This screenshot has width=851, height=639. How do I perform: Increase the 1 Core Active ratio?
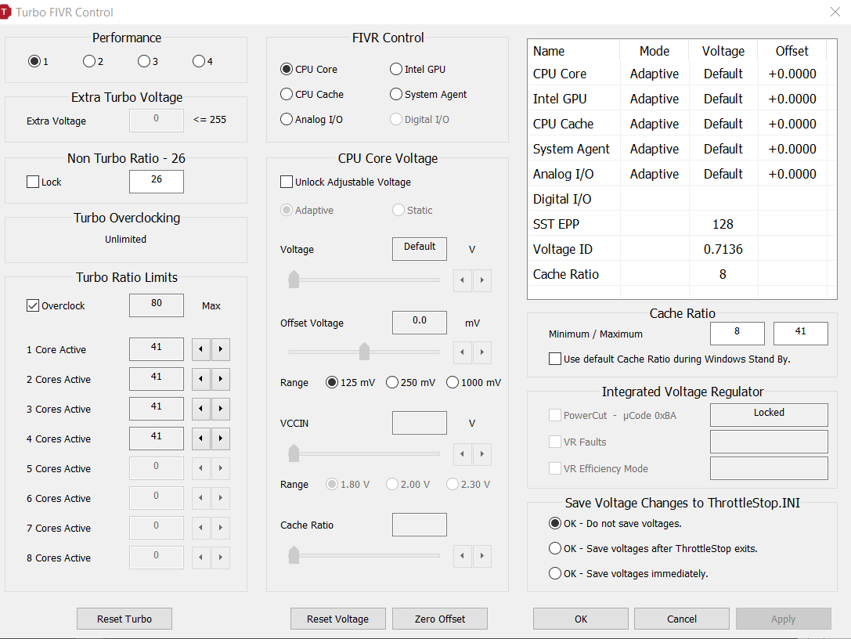coord(220,349)
